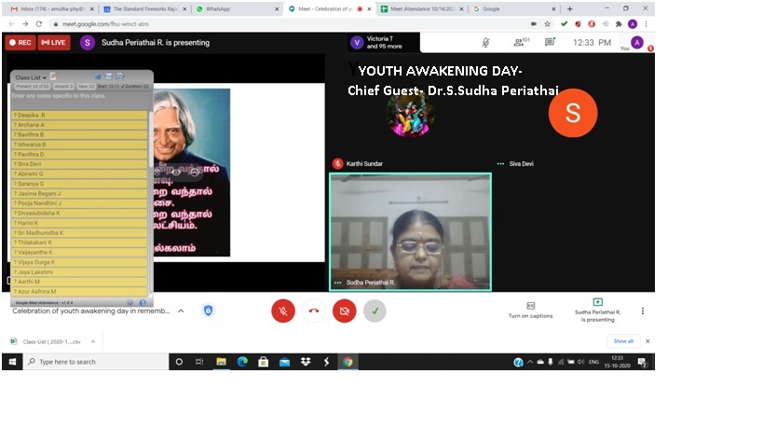Screen dimensions: 763x429
Task: Click the edit class list notepad icon
Action: 53,76
